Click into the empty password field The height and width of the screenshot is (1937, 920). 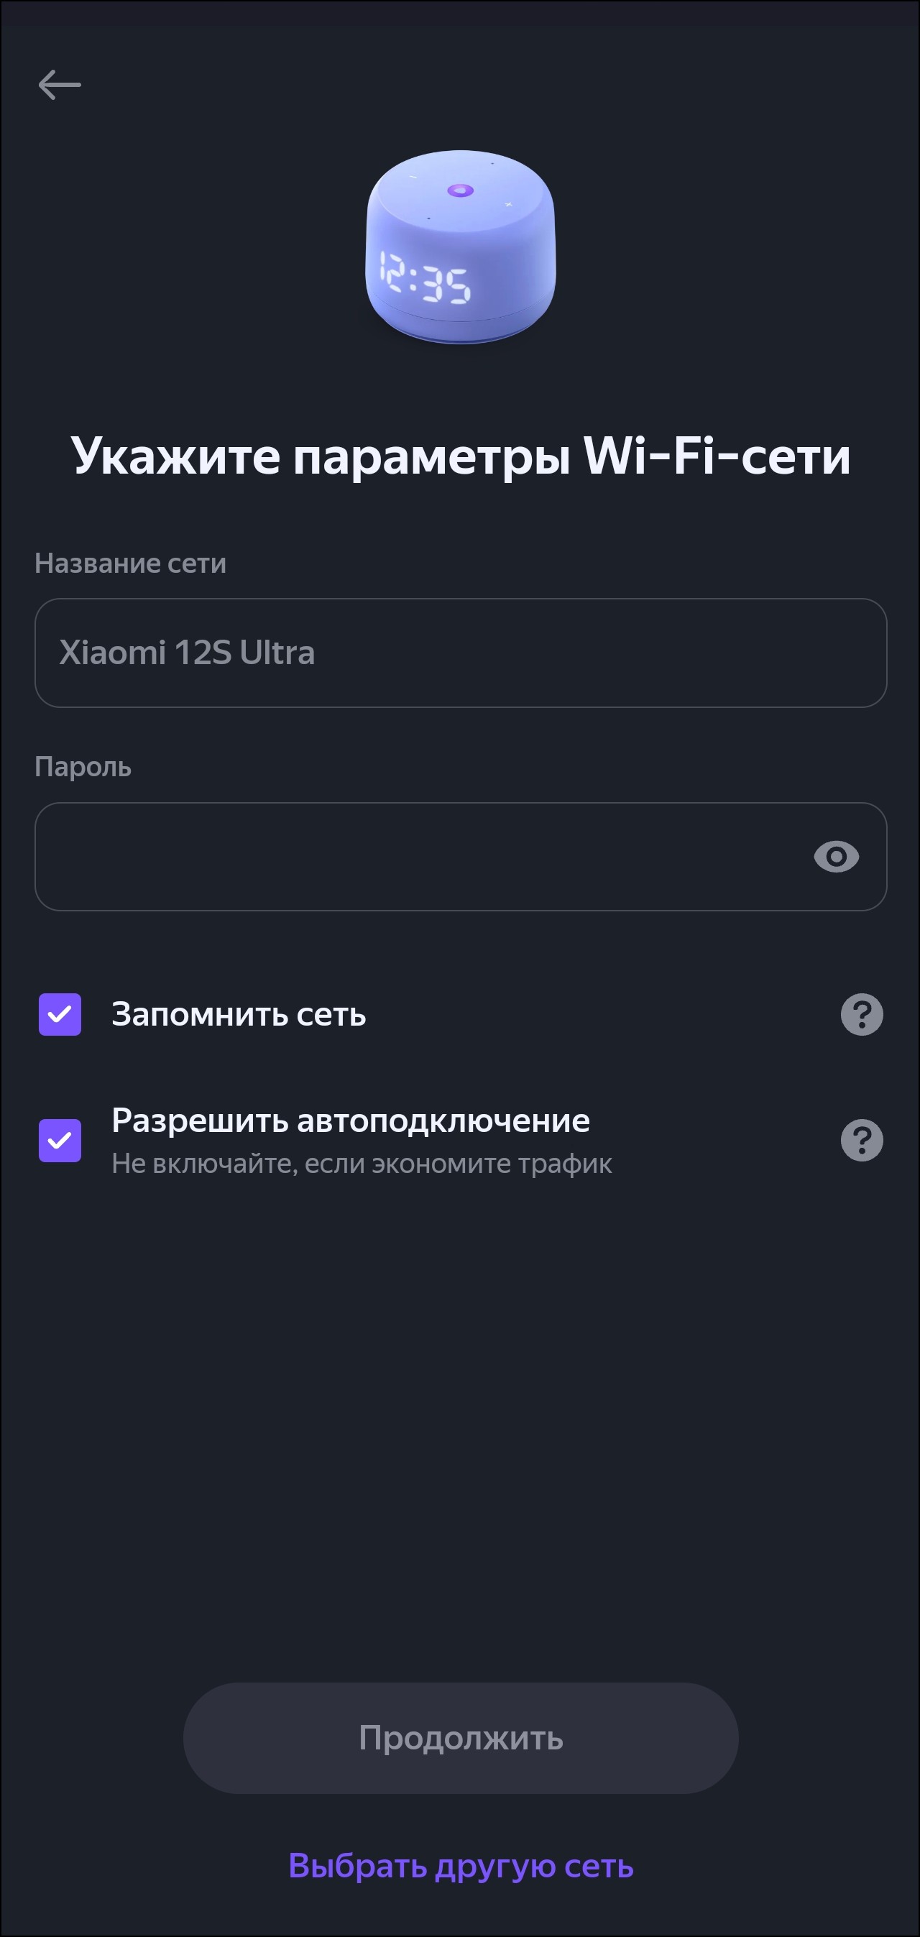421,857
